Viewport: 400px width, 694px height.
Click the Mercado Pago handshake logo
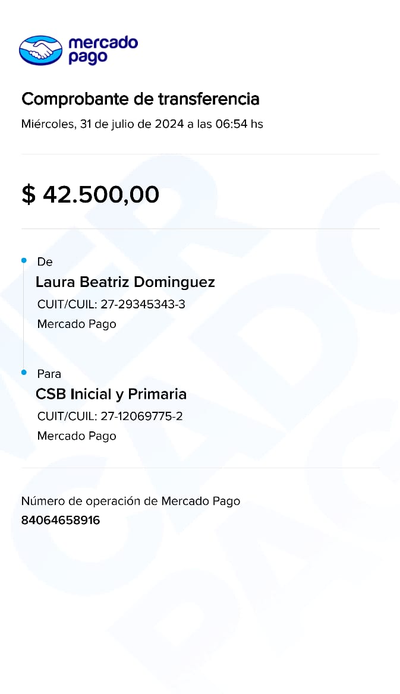[x=40, y=50]
